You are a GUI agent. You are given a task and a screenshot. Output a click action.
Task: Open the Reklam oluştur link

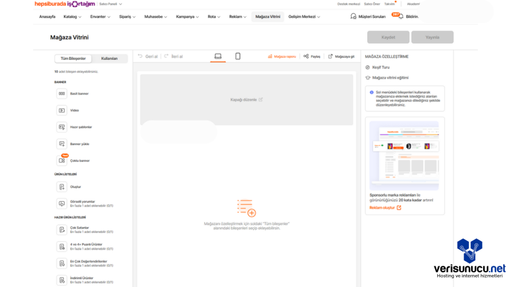point(385,208)
